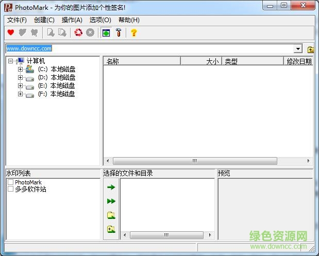Minimize the PhotoMark window
Viewport: 319px width, 256px height.
270,6
